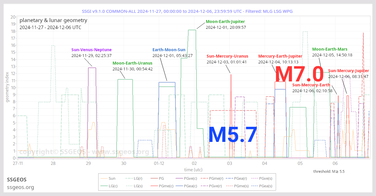The image size is (376, 196).
Task: Click the red M7.0 earthquake annotation
Action: (x=300, y=74)
